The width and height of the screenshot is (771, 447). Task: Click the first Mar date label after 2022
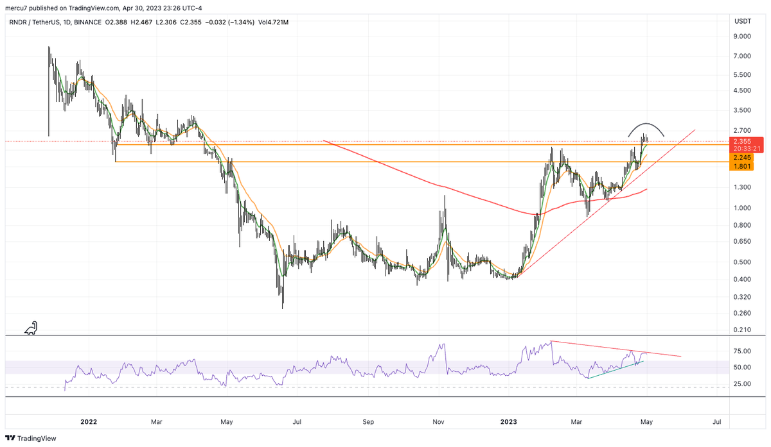coord(157,422)
